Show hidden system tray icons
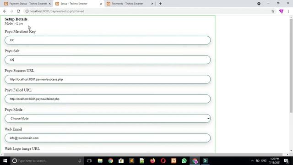293x165 pixels. pos(252,161)
